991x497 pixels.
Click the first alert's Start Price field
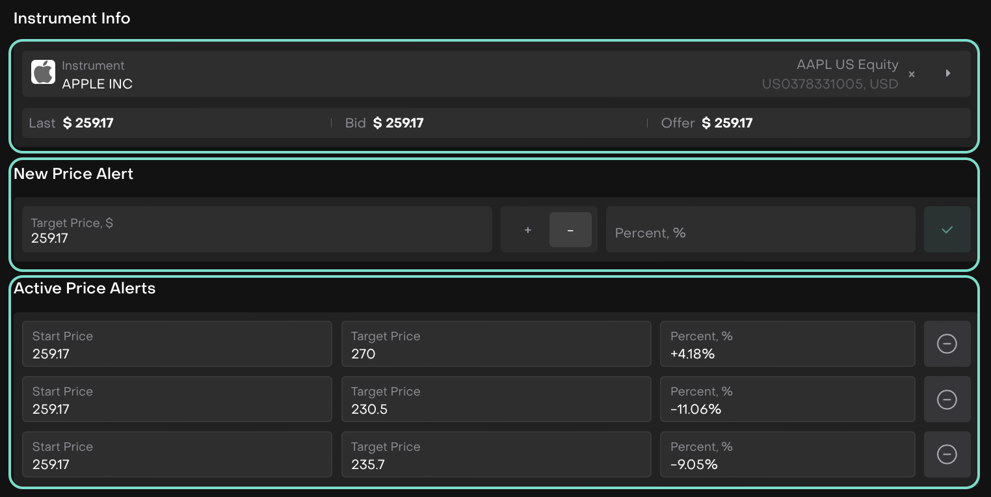coord(177,344)
